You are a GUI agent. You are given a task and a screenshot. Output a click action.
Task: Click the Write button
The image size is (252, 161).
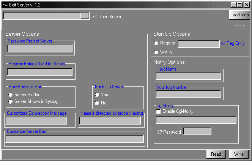pos(239,154)
